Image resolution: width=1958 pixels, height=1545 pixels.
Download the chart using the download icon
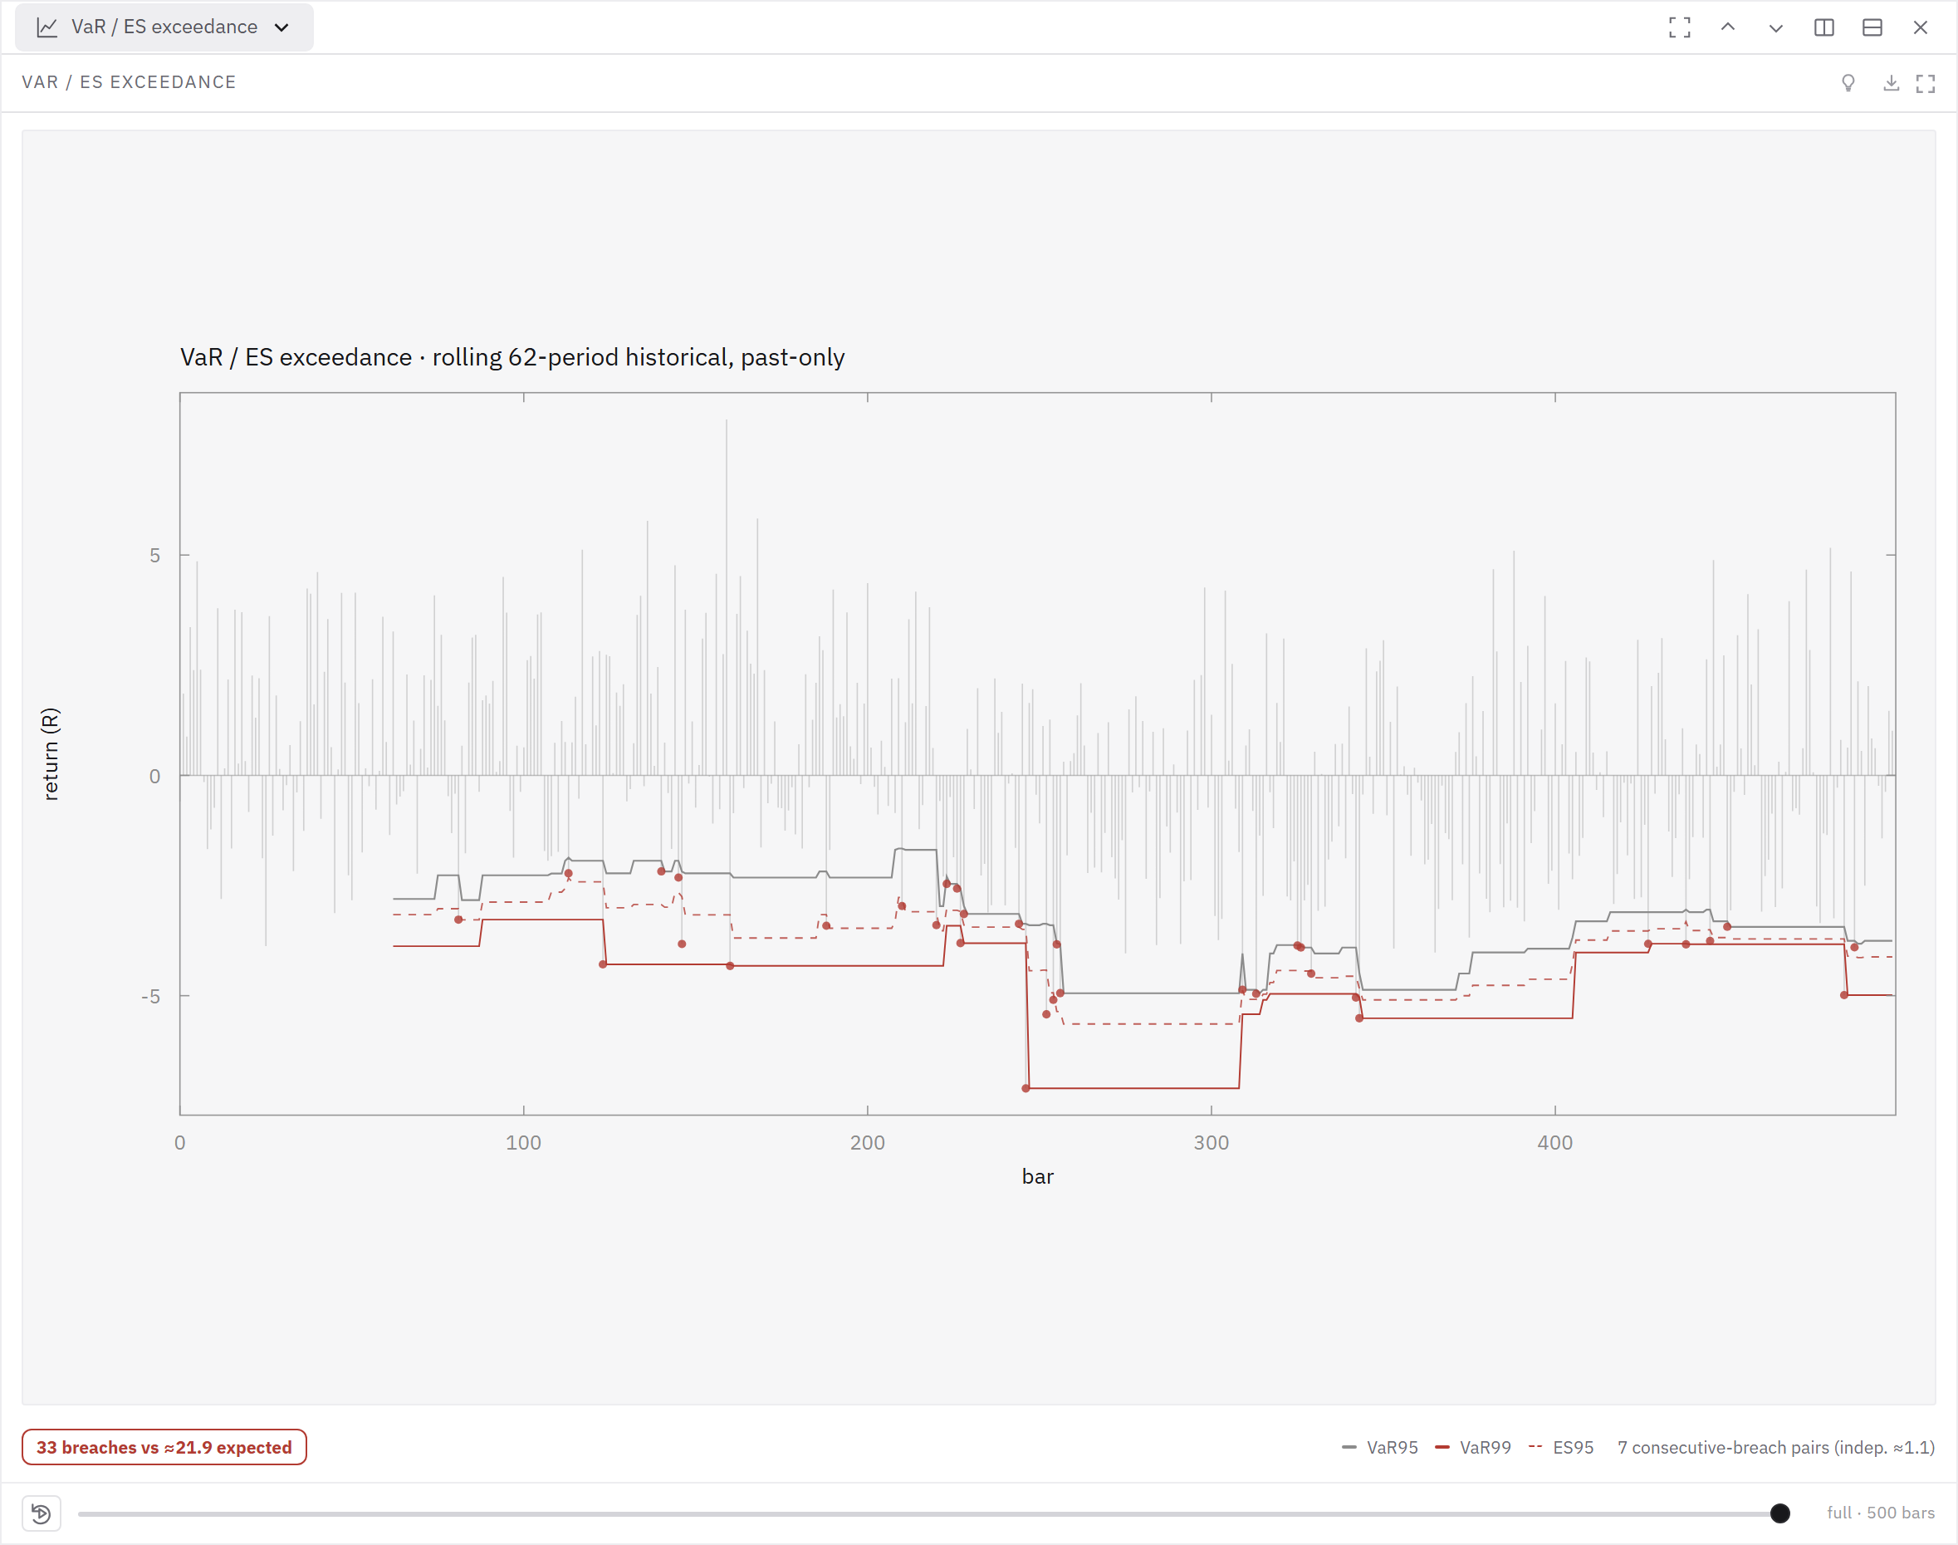(x=1891, y=83)
